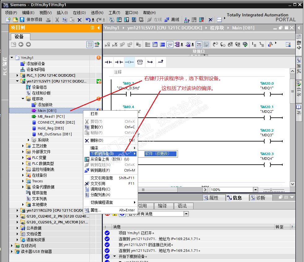Image resolution: width=304 pixels, height=262 pixels.
Task: Click the new project icon in the toolbar
Action: coord(8,19)
